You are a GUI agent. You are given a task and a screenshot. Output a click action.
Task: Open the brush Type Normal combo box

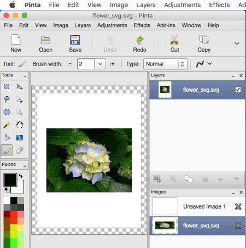[x=165, y=64]
